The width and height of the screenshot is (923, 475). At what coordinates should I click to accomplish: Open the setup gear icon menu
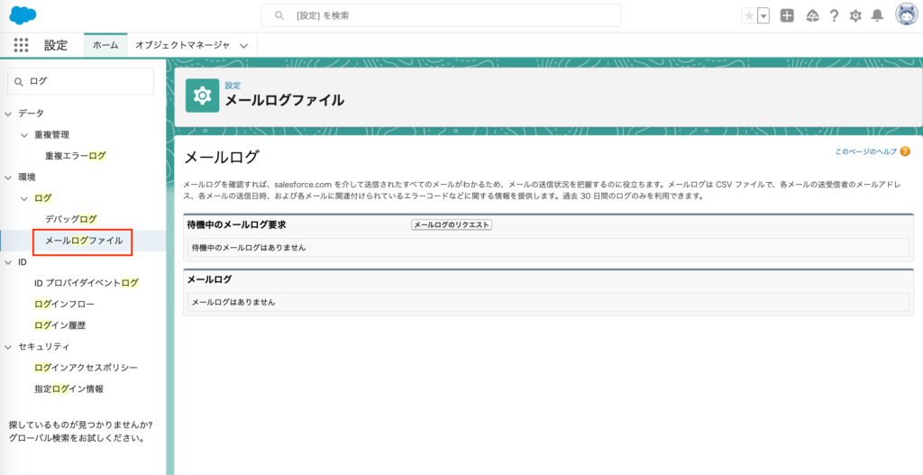855,15
